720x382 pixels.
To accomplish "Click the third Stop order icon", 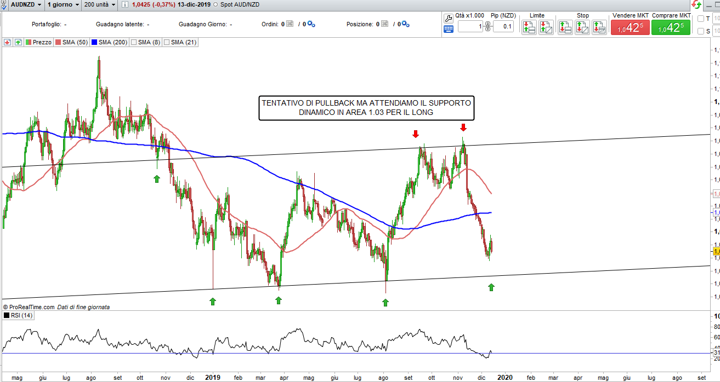I will (599, 27).
